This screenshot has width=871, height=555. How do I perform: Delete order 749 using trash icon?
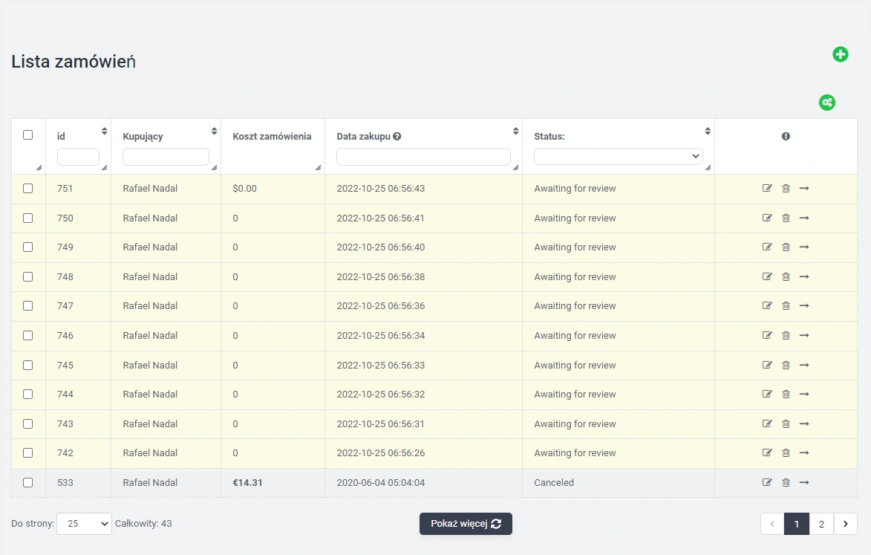786,247
